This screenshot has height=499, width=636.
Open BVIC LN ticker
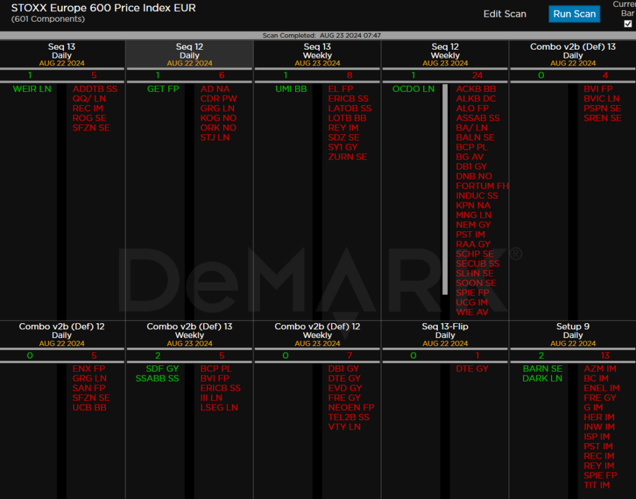(601, 99)
